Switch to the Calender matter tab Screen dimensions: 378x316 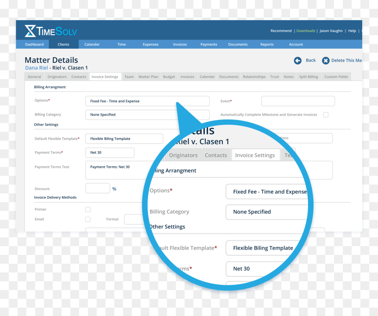click(207, 76)
